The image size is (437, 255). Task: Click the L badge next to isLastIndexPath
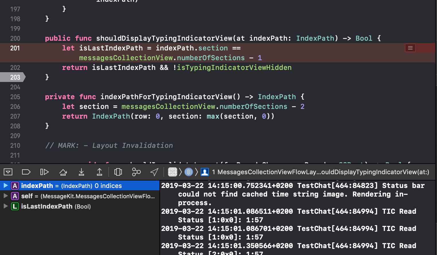[x=15, y=206]
